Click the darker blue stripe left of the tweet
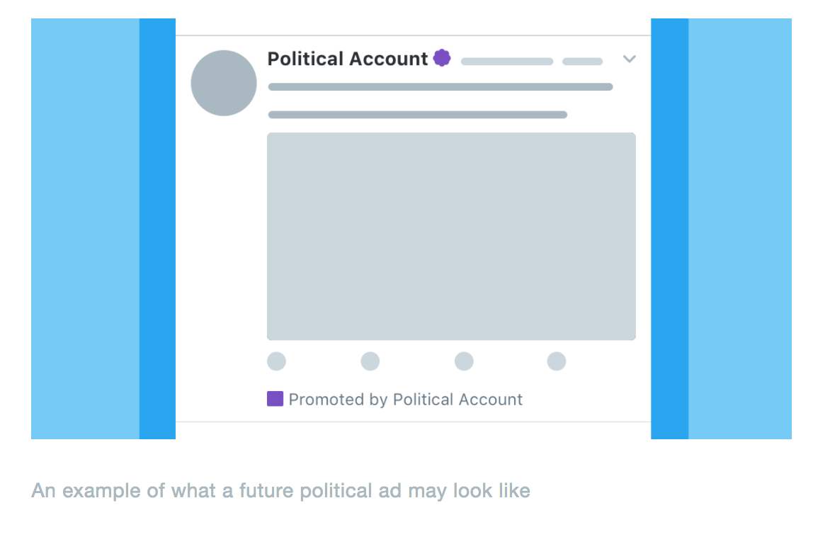The height and width of the screenshot is (537, 830). pyautogui.click(x=157, y=228)
